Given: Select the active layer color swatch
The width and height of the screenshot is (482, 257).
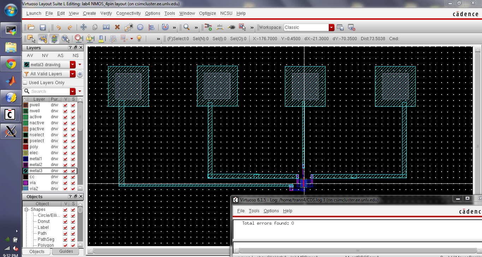Looking at the screenshot, I should [25, 117].
